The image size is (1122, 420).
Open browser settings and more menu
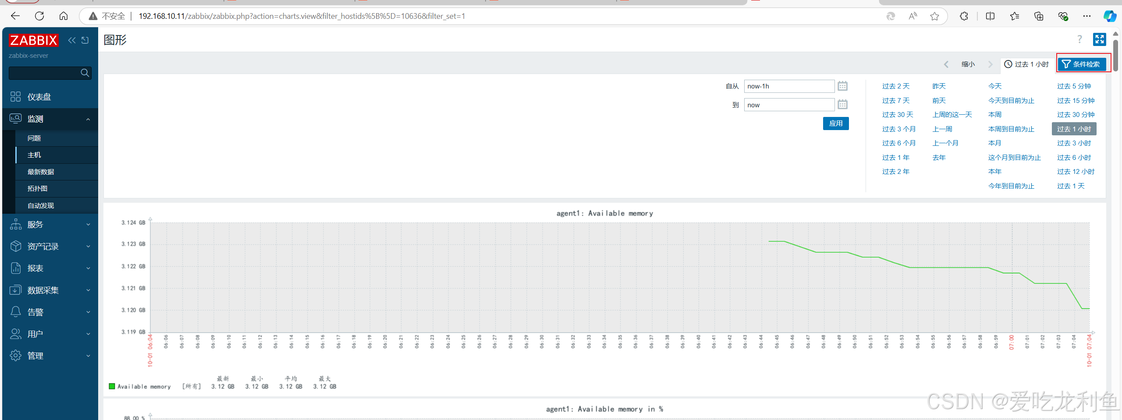1087,16
